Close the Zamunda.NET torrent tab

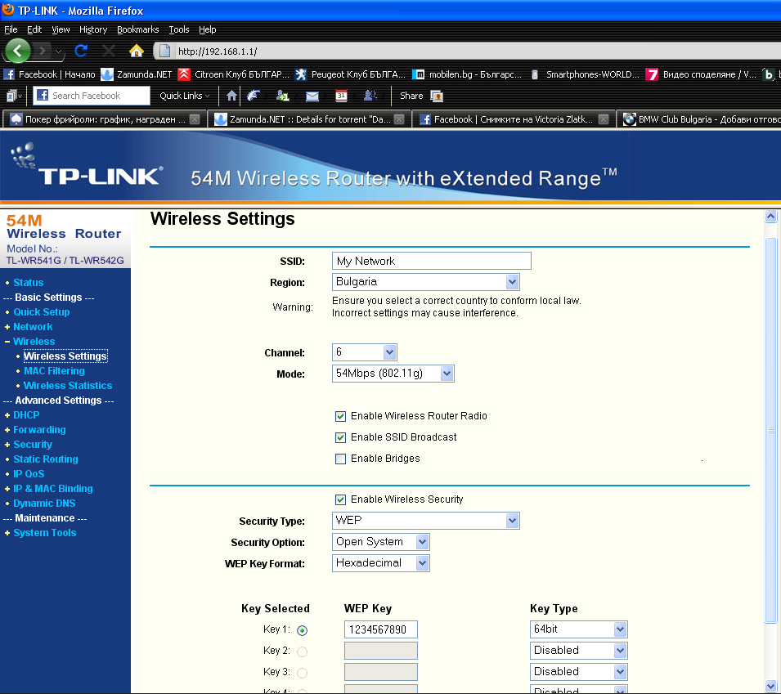pos(399,119)
